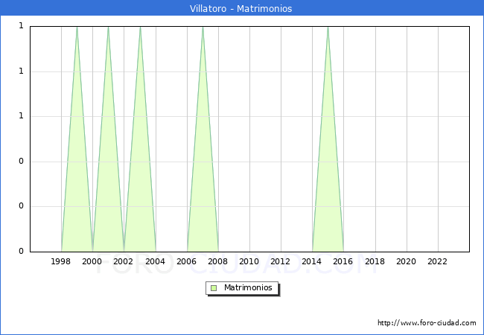This screenshot has width=484, height=335.
Task: Select the 2022 x-axis label
Action: click(x=437, y=261)
